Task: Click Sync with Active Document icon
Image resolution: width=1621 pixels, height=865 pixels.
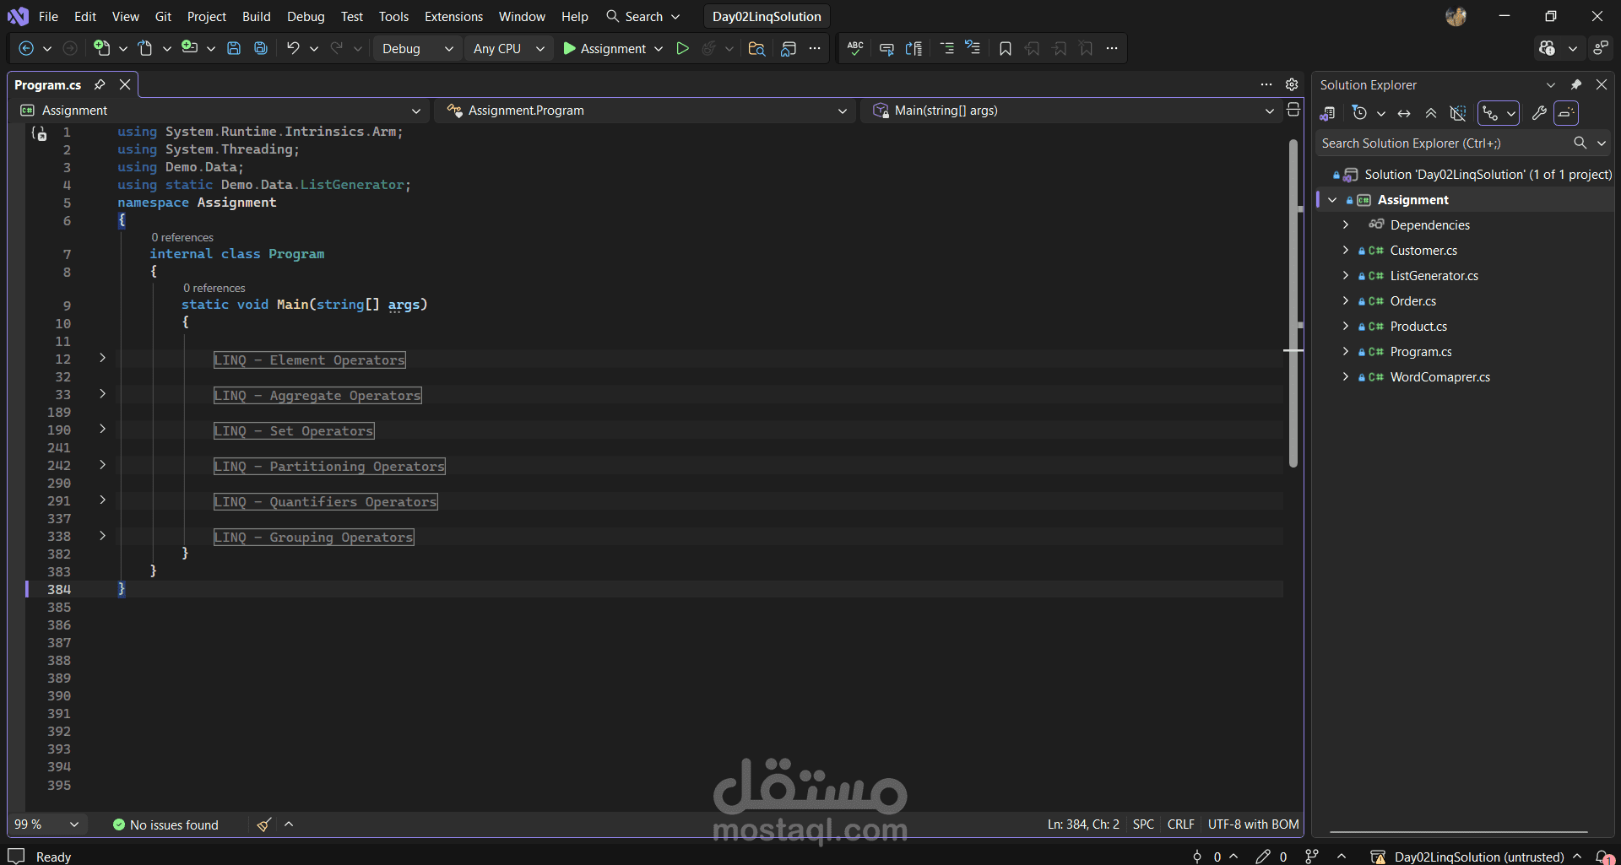Action: pyautogui.click(x=1404, y=113)
